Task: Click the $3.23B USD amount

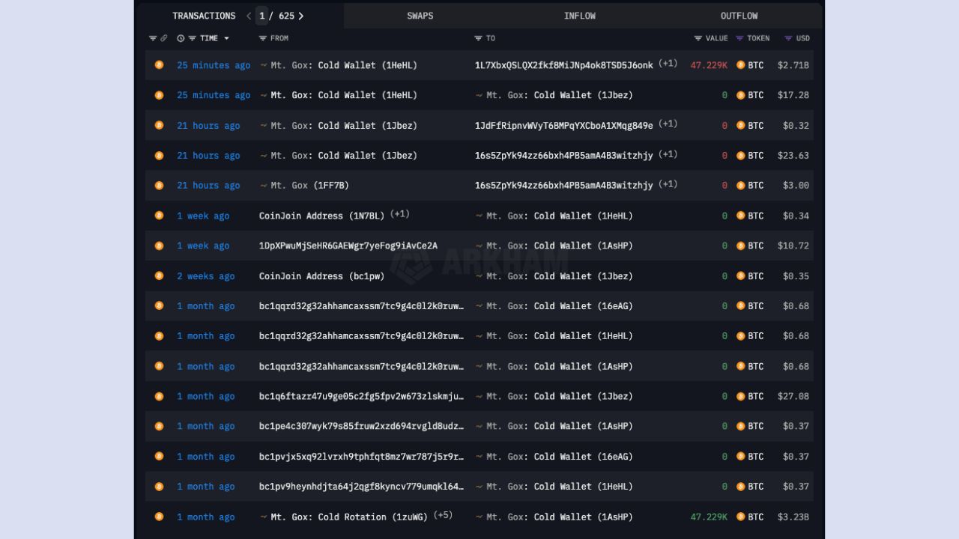Action: pos(793,517)
